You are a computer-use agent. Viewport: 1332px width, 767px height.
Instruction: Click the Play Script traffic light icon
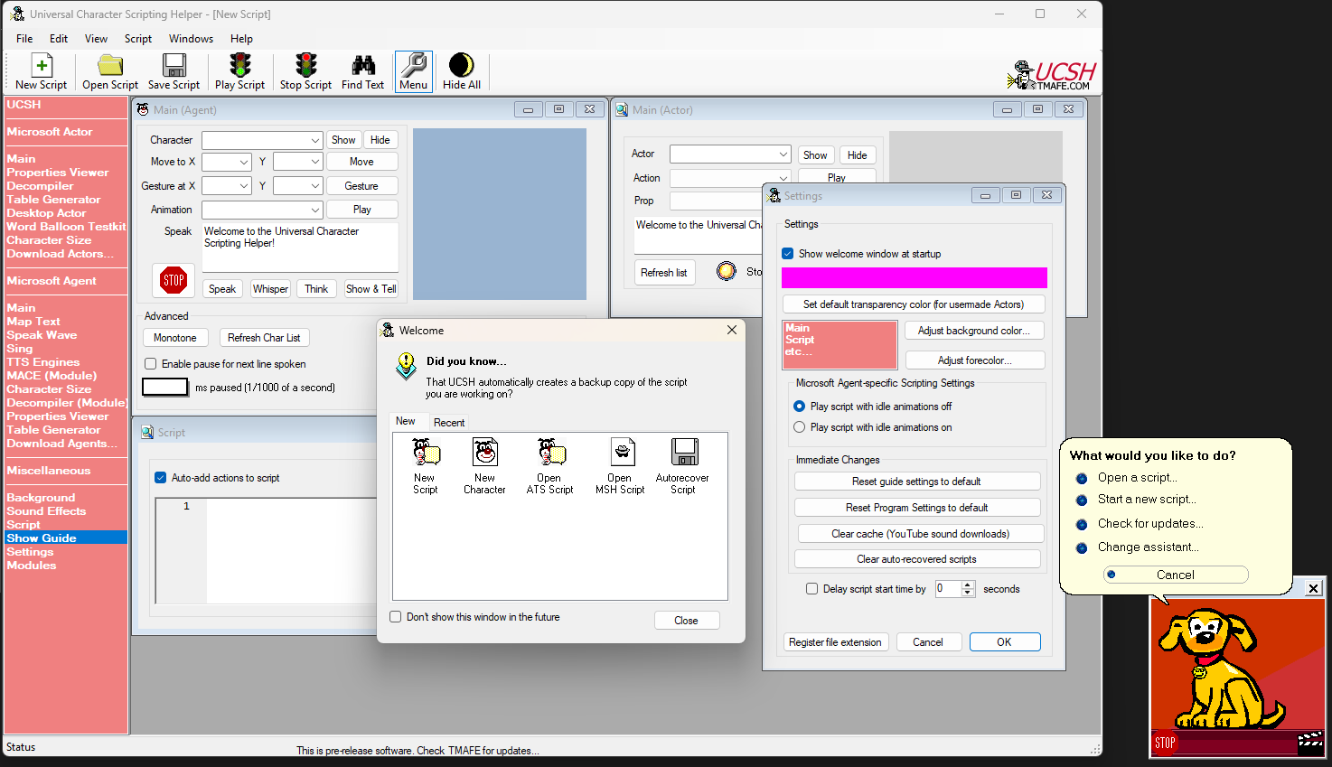[240, 65]
